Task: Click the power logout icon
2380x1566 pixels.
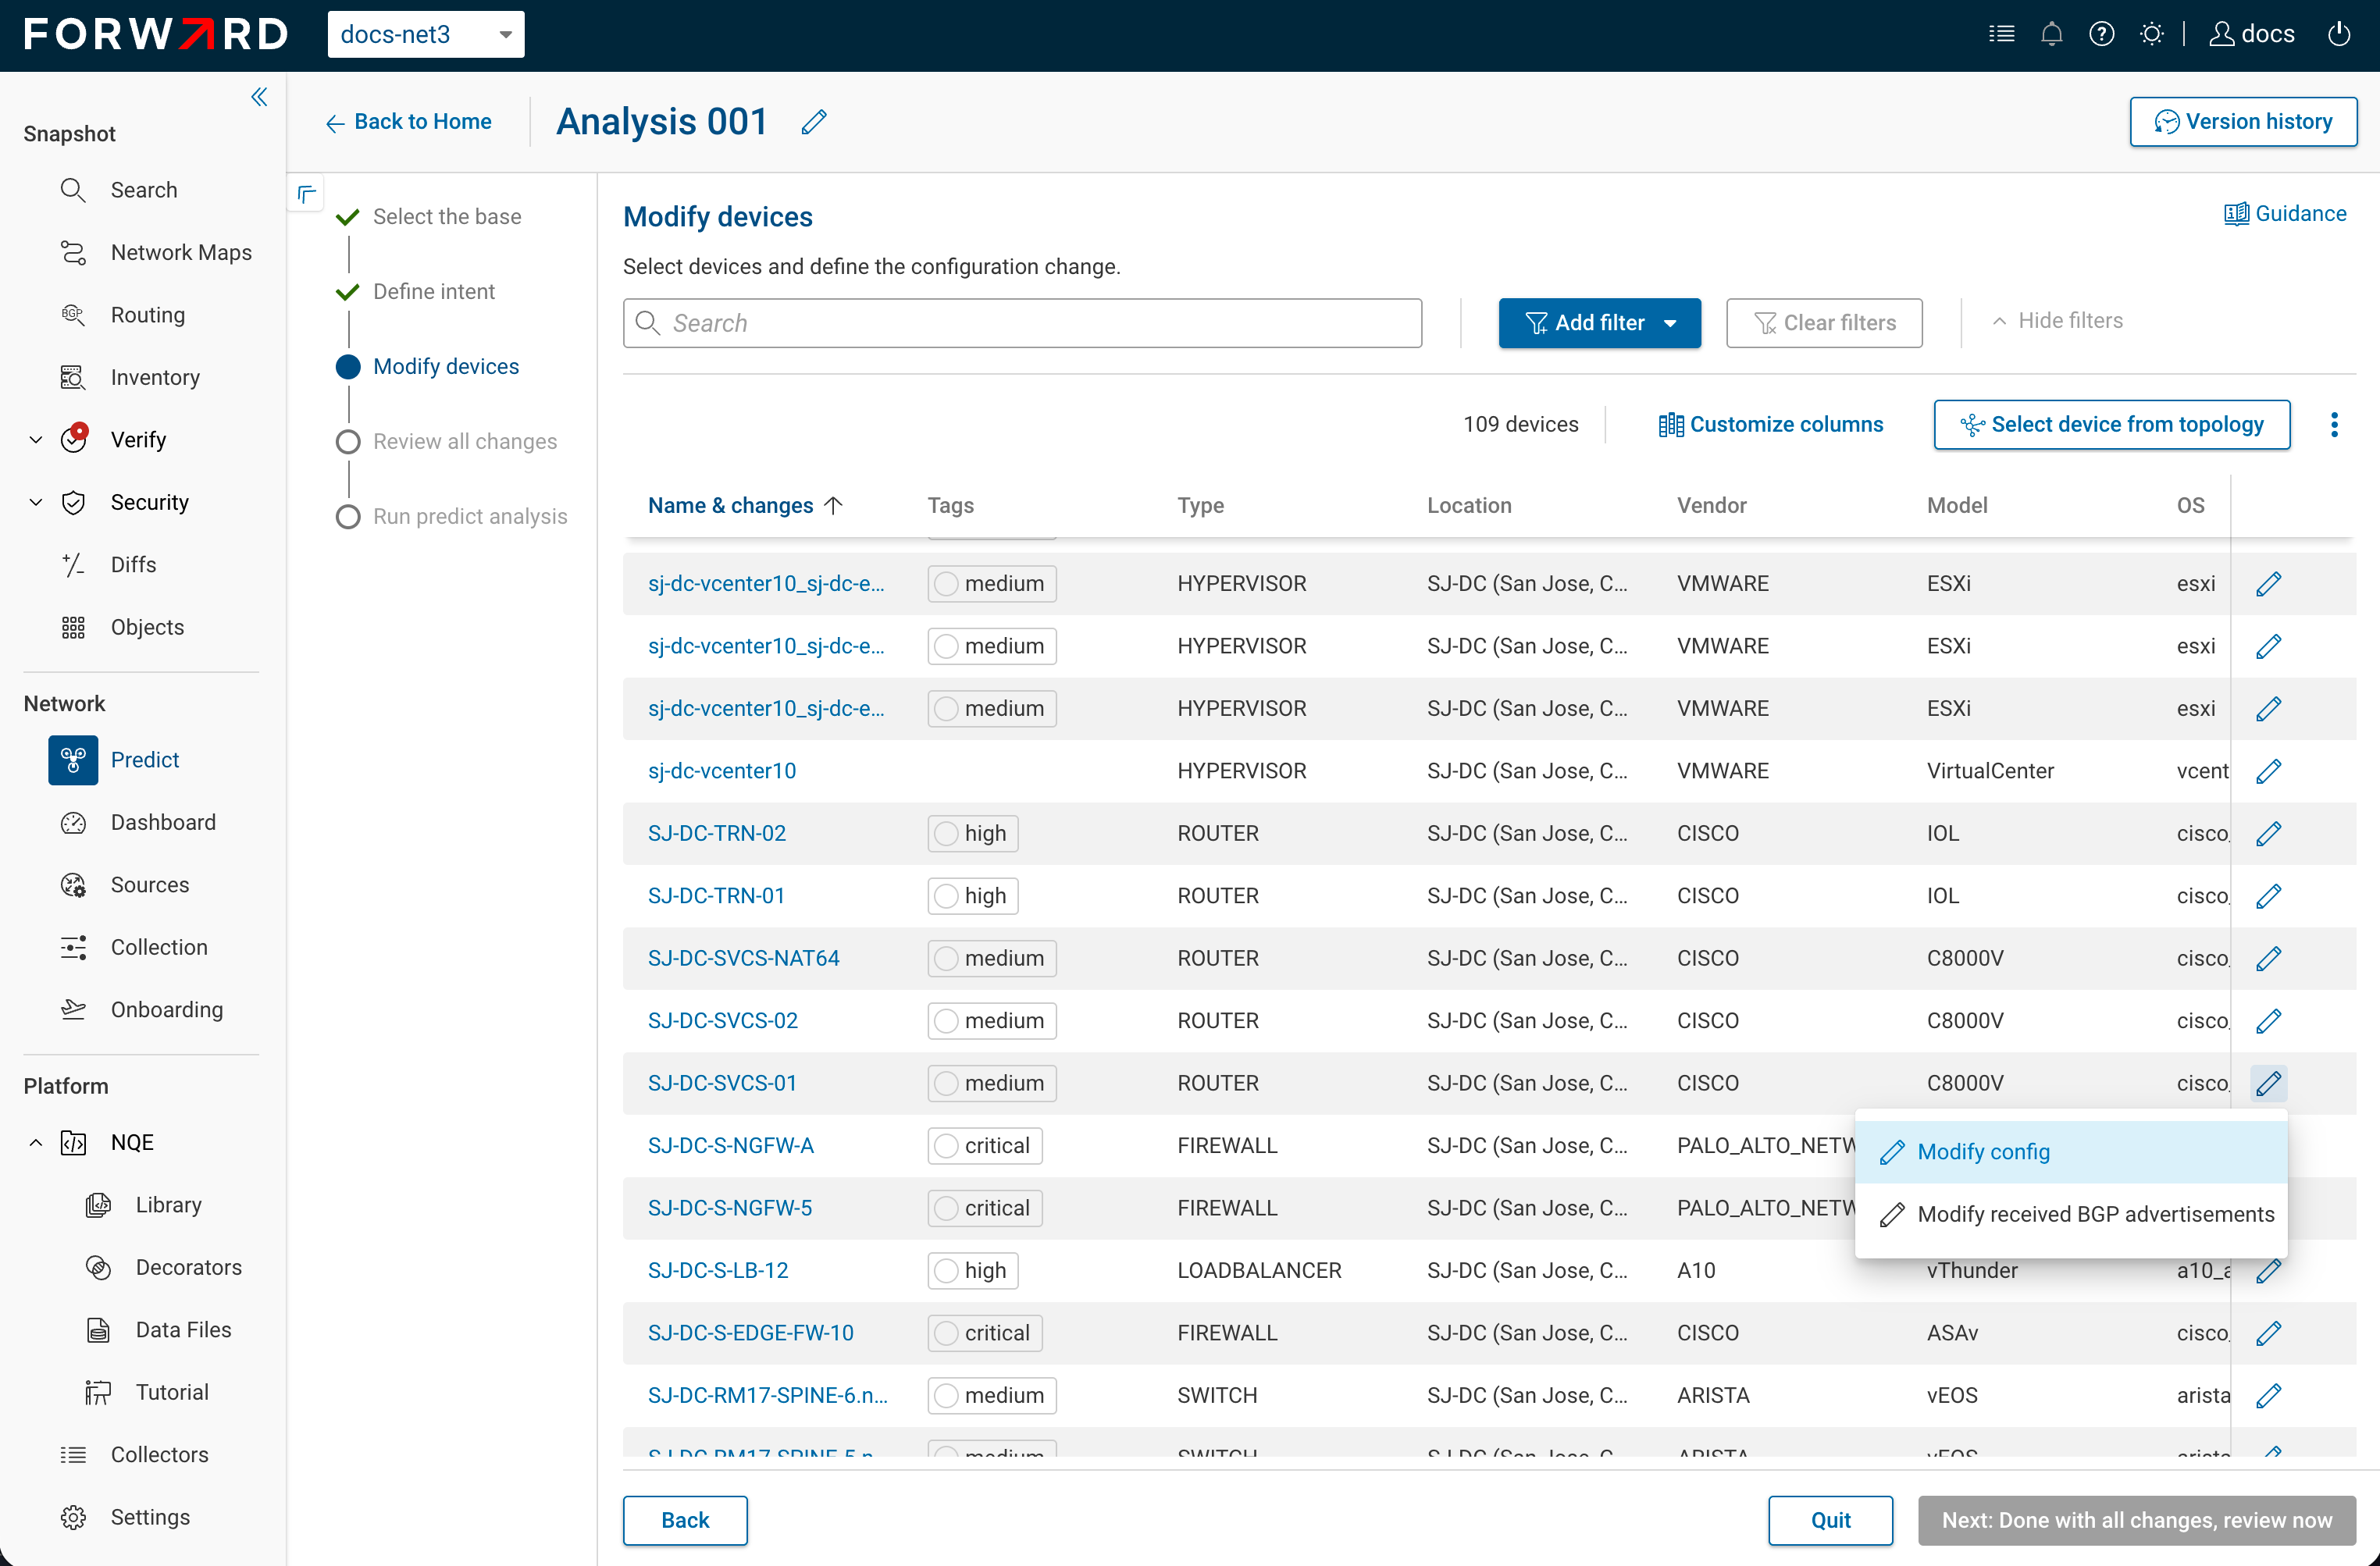Action: [x=2338, y=34]
